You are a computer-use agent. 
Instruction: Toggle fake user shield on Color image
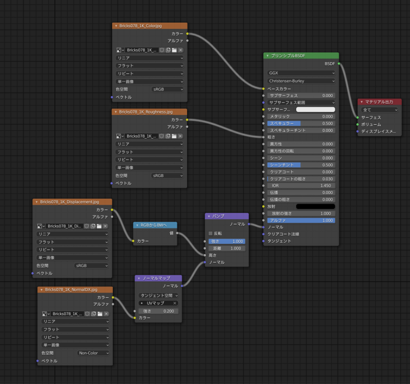pyautogui.click(x=162, y=50)
